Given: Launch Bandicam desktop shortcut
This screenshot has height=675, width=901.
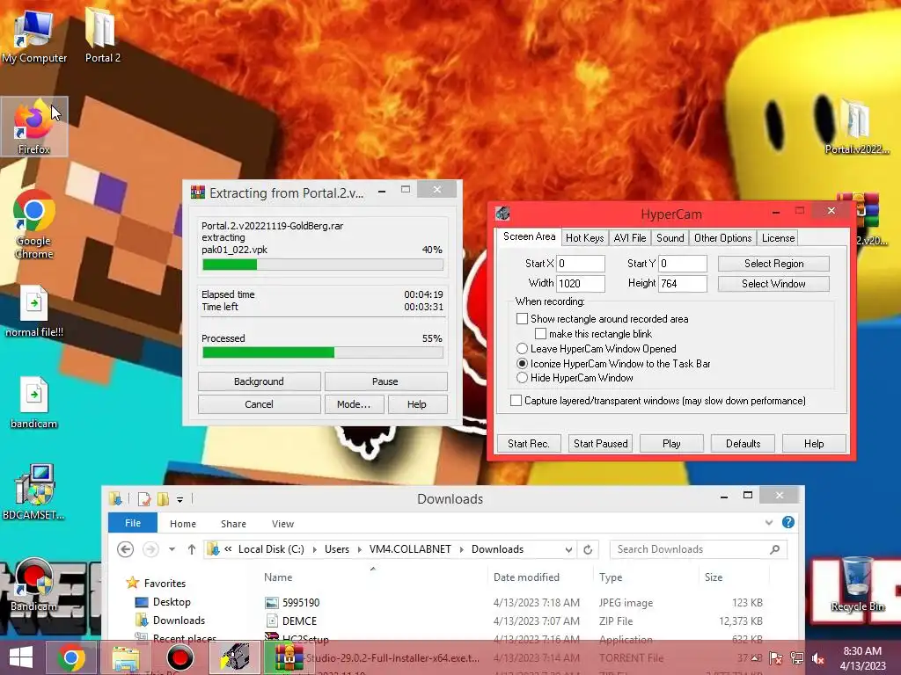Looking at the screenshot, I should click(34, 584).
